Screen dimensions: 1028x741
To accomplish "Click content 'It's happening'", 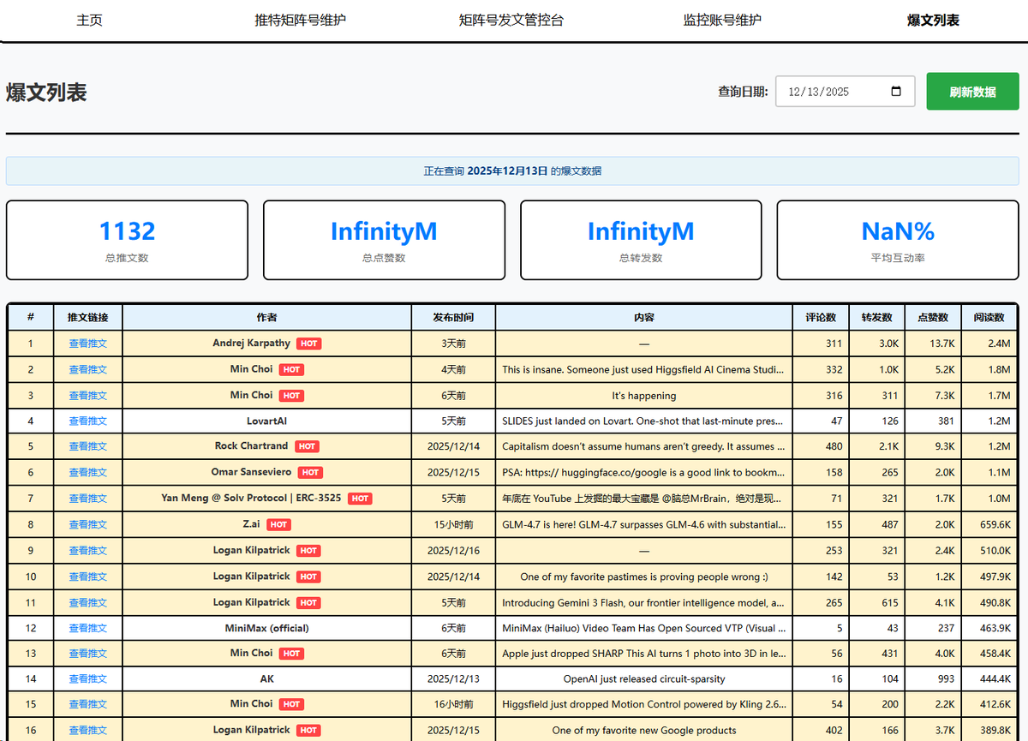I will coord(644,396).
